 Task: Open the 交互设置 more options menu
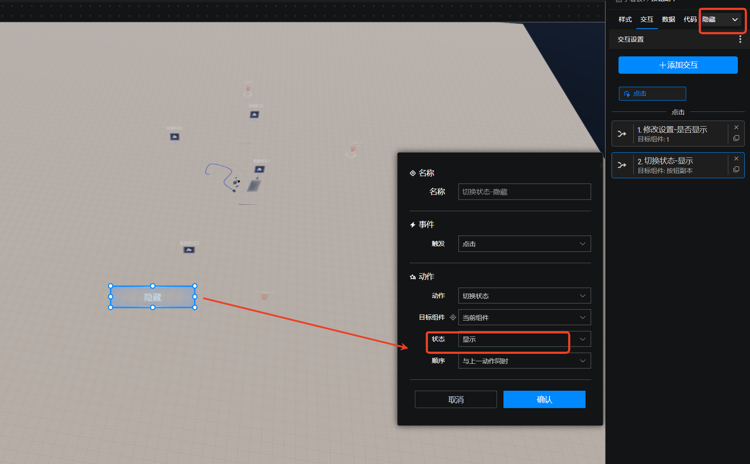point(740,39)
